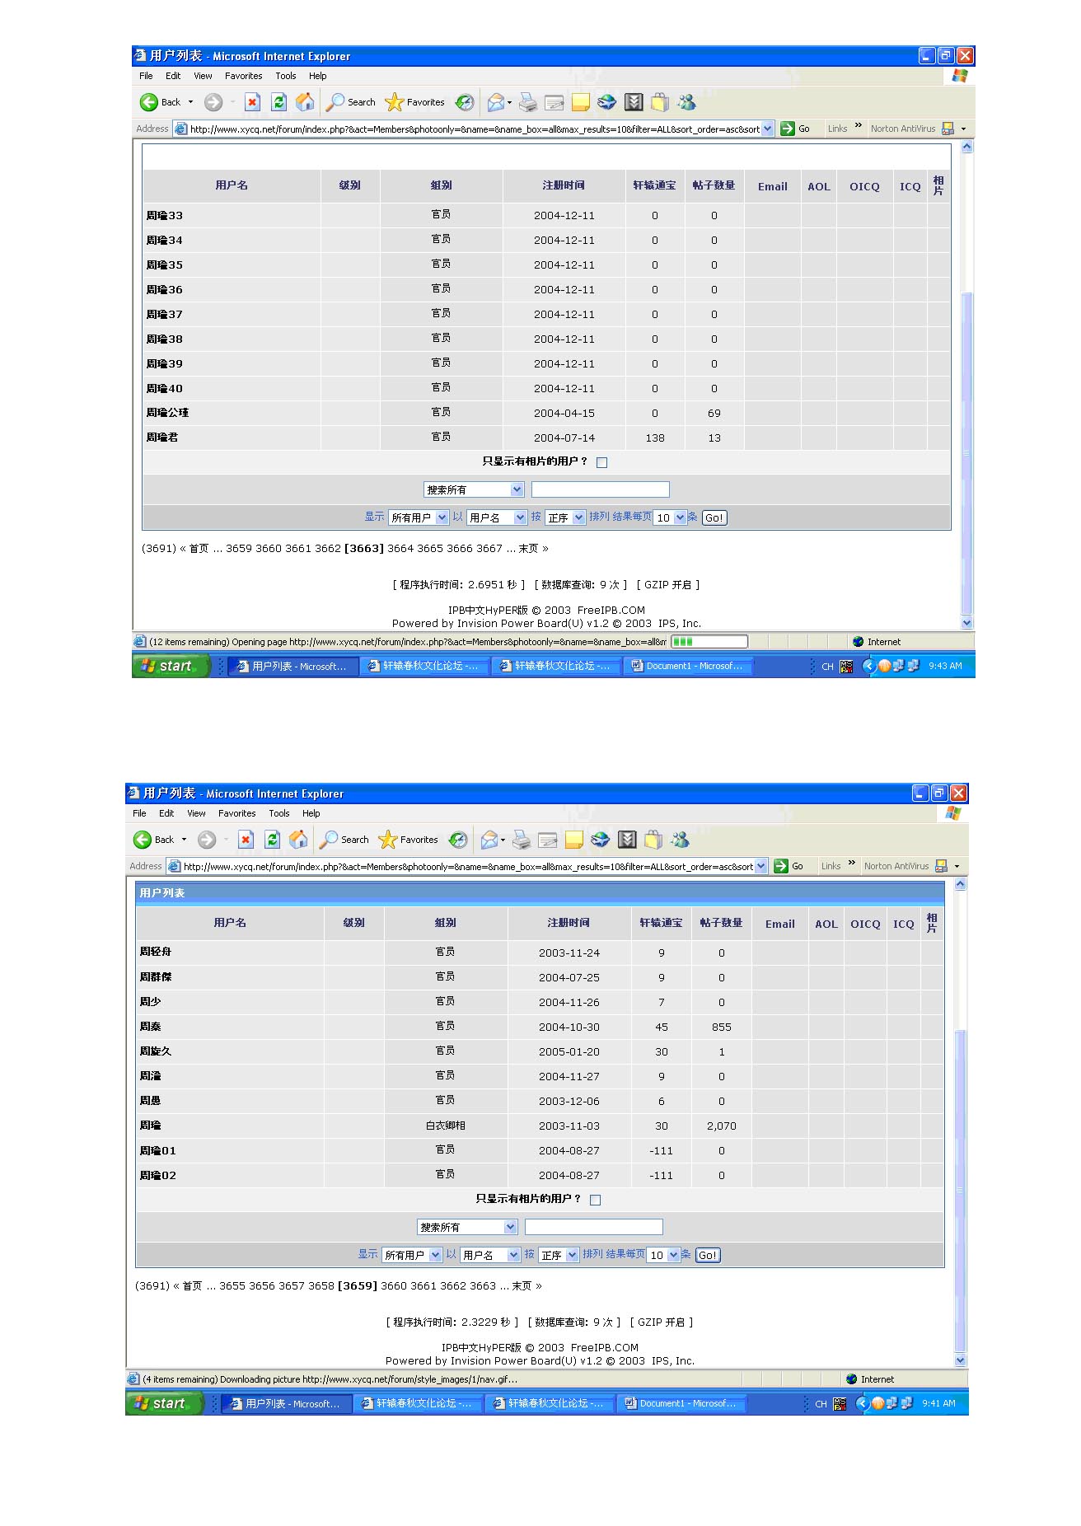
Task: Enable photo-only users checkbox in upper window
Action: click(602, 462)
